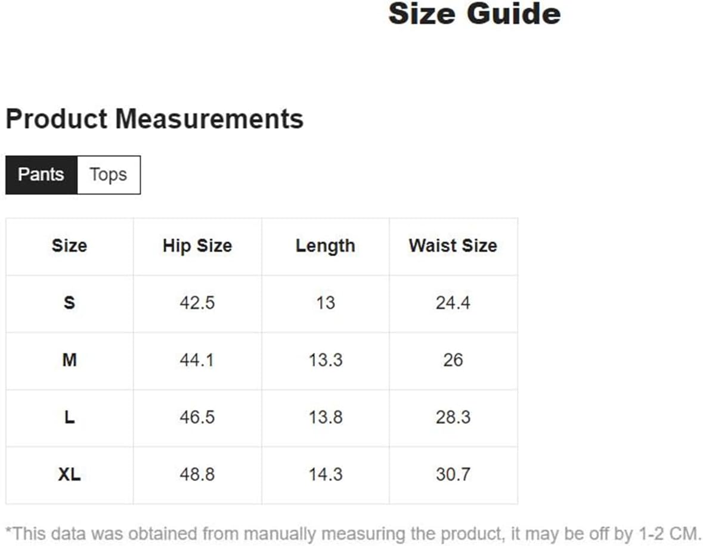Select the M size row label
This screenshot has height=546, width=703.
(x=70, y=359)
